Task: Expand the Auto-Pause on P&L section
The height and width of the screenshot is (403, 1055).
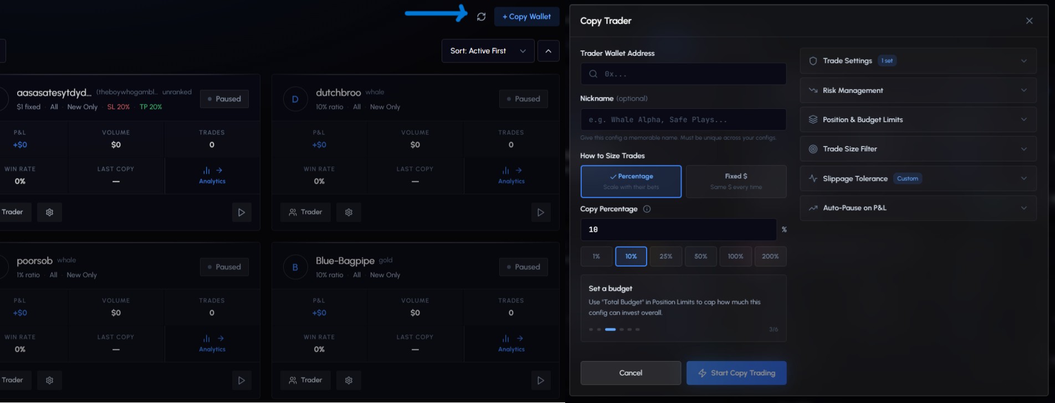Action: click(x=918, y=208)
